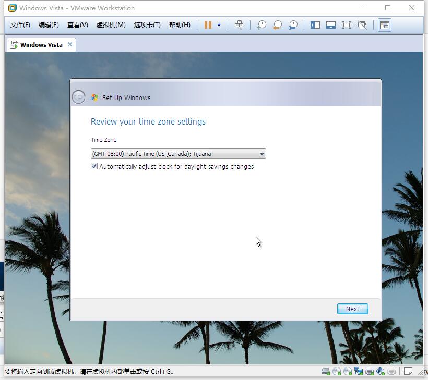
Task: Close the Windows Vista tab
Action: (x=70, y=44)
